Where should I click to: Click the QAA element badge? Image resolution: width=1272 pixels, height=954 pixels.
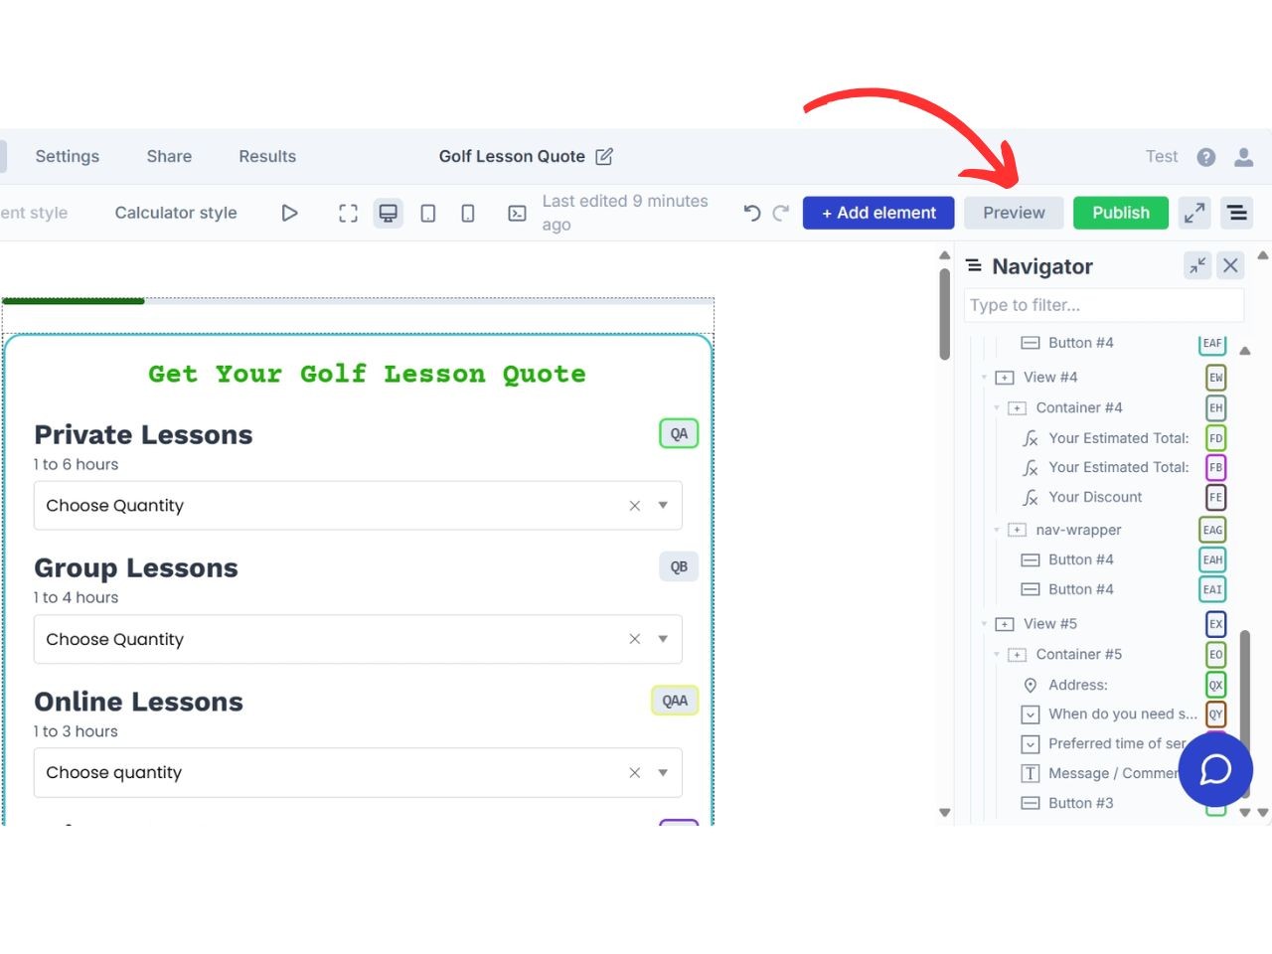tap(675, 701)
